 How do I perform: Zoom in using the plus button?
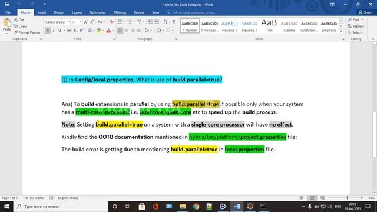(362, 198)
